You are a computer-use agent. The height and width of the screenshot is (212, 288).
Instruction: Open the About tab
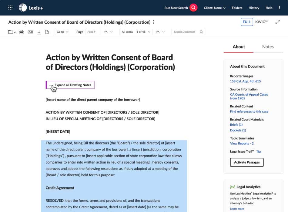239,47
